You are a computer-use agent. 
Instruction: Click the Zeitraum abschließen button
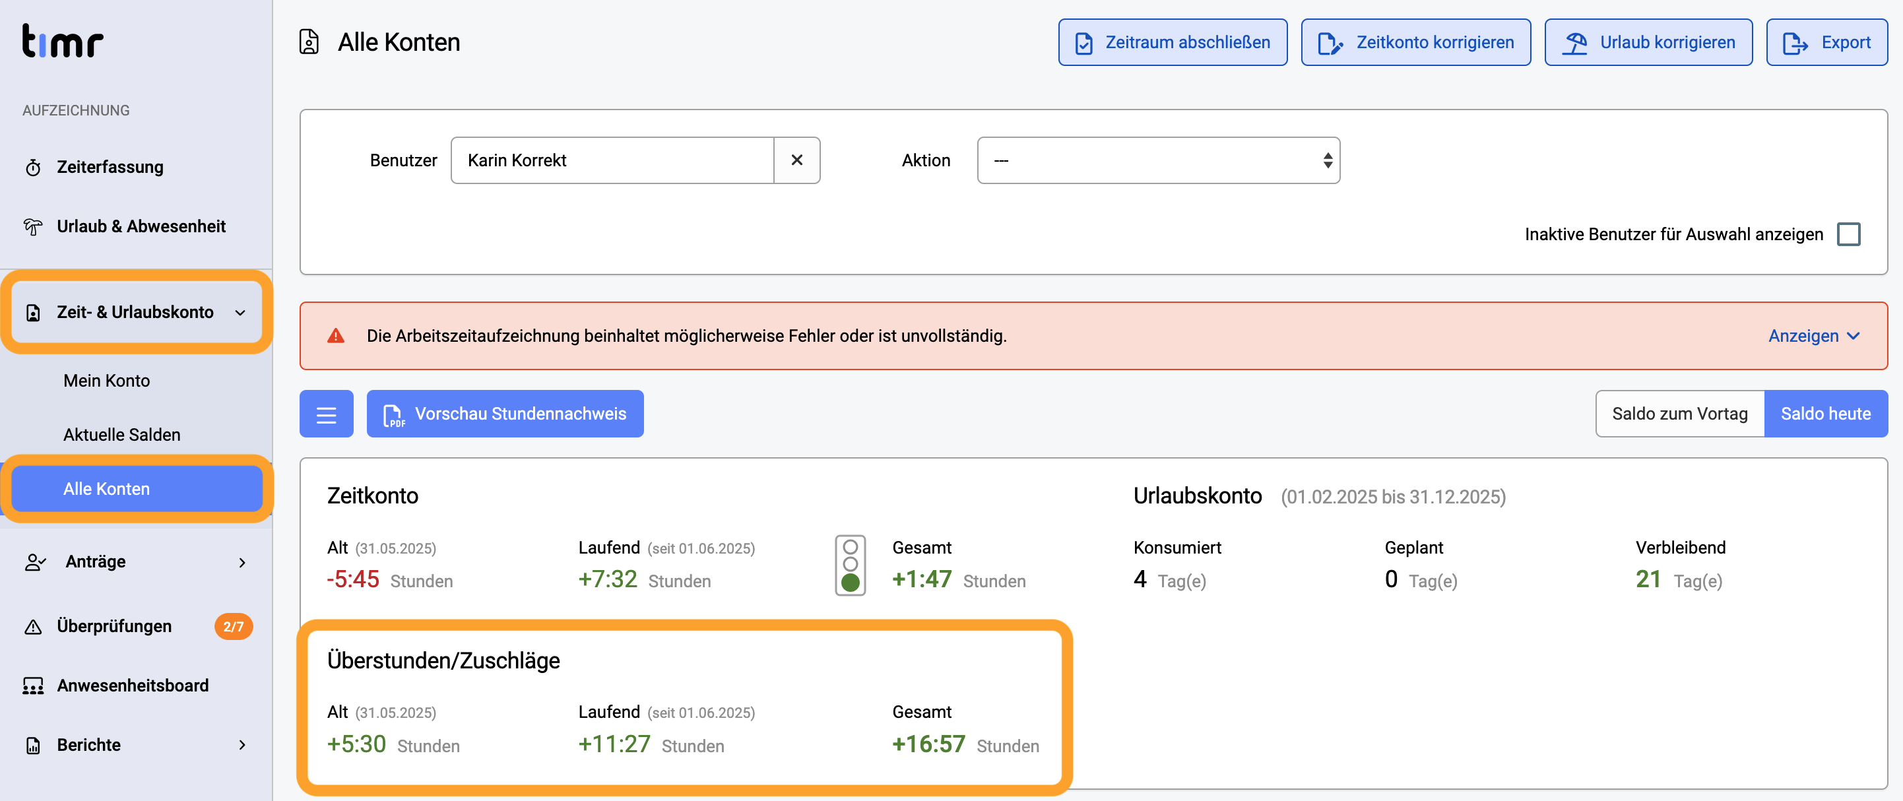[1173, 43]
